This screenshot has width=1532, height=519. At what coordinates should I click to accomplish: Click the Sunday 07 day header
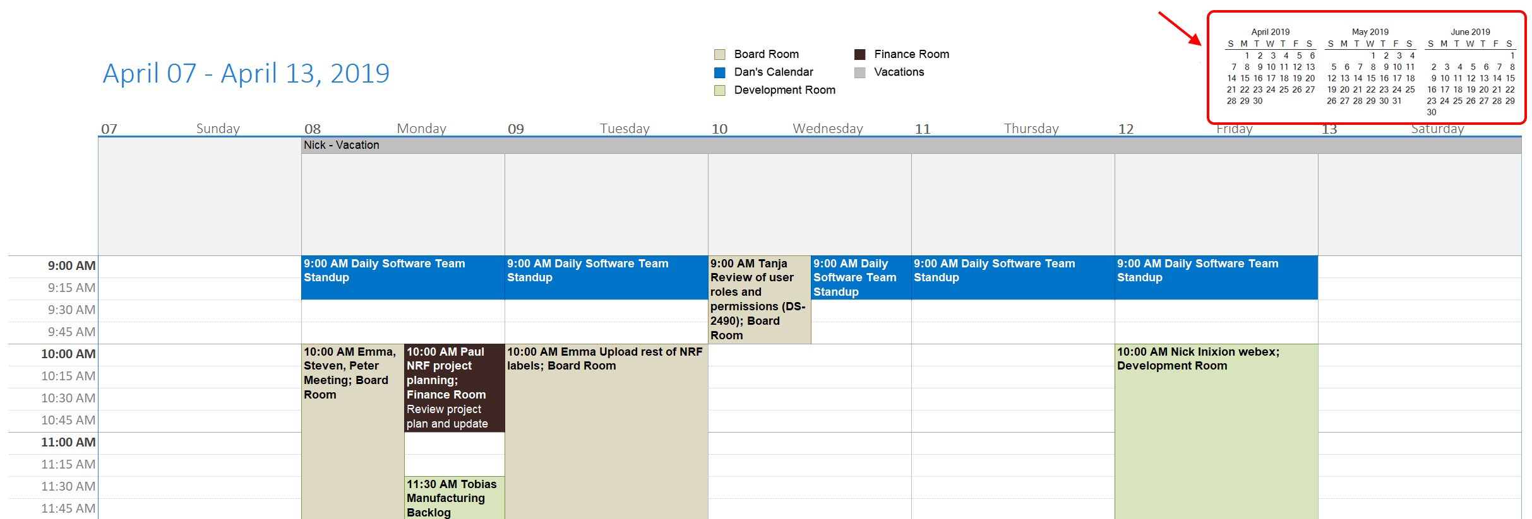200,129
